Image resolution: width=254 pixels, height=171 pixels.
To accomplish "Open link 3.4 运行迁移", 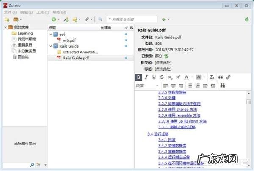I will pos(158,134).
